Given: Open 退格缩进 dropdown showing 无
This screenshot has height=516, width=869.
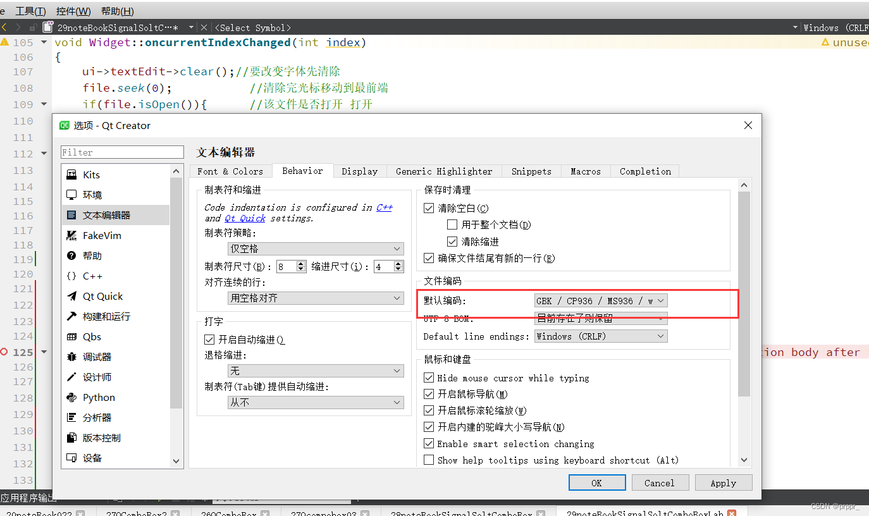Looking at the screenshot, I should tap(316, 371).
